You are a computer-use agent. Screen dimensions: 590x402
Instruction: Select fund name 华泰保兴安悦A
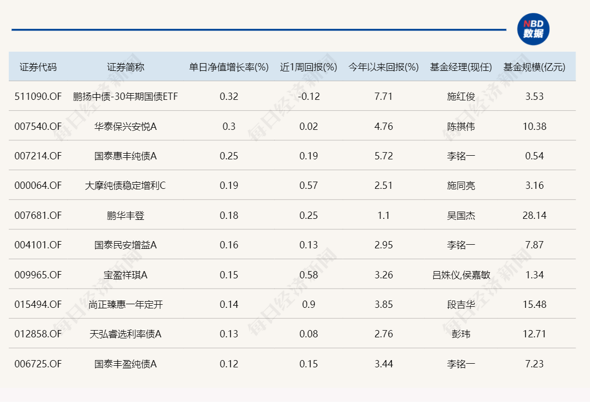tap(125, 126)
